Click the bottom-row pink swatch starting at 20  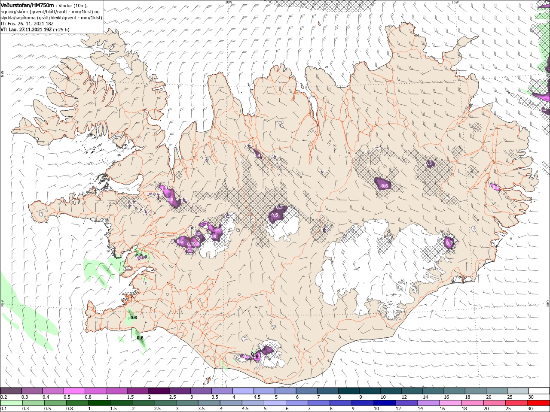click(495, 403)
